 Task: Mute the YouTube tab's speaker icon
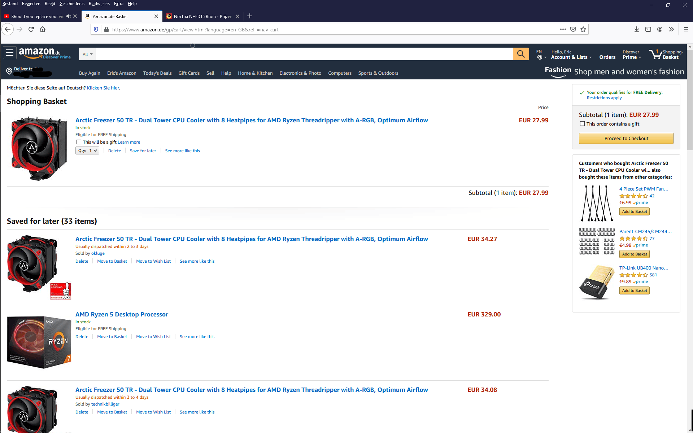point(69,16)
